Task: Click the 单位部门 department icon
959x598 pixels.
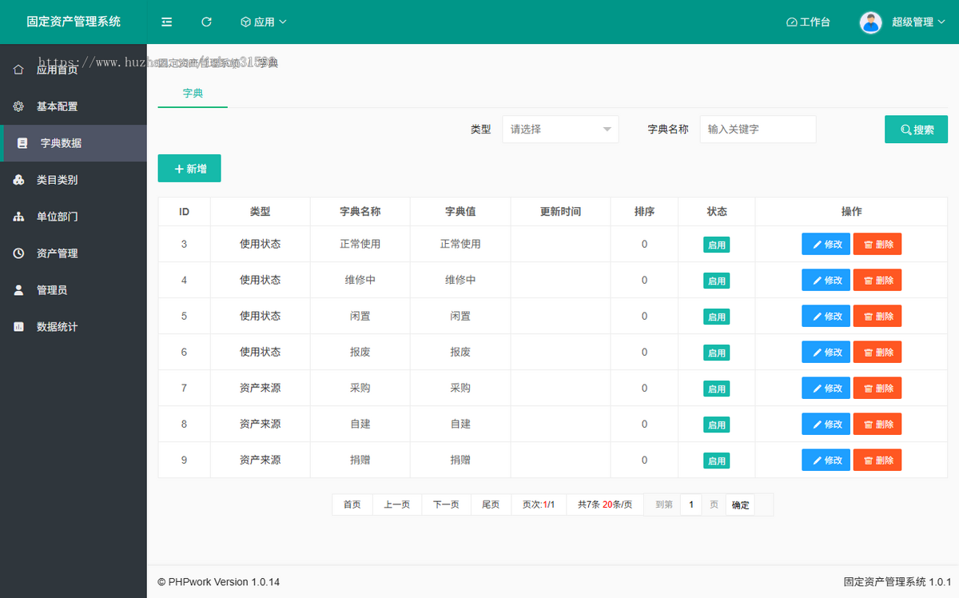Action: [18, 217]
